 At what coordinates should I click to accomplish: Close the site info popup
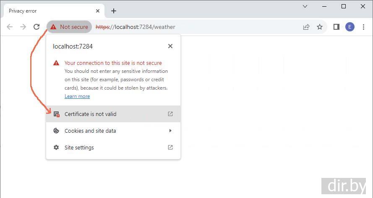point(170,46)
